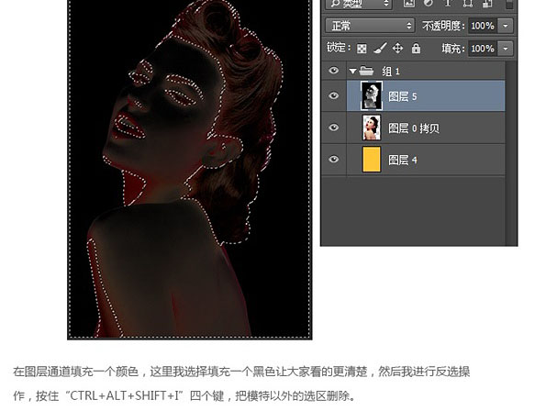Open the 填充 fill arrow dropdown
The height and width of the screenshot is (411, 546).
tap(506, 49)
